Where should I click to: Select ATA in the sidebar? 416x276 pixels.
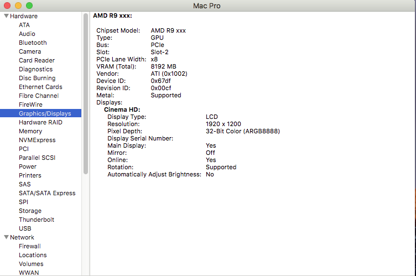(24, 25)
